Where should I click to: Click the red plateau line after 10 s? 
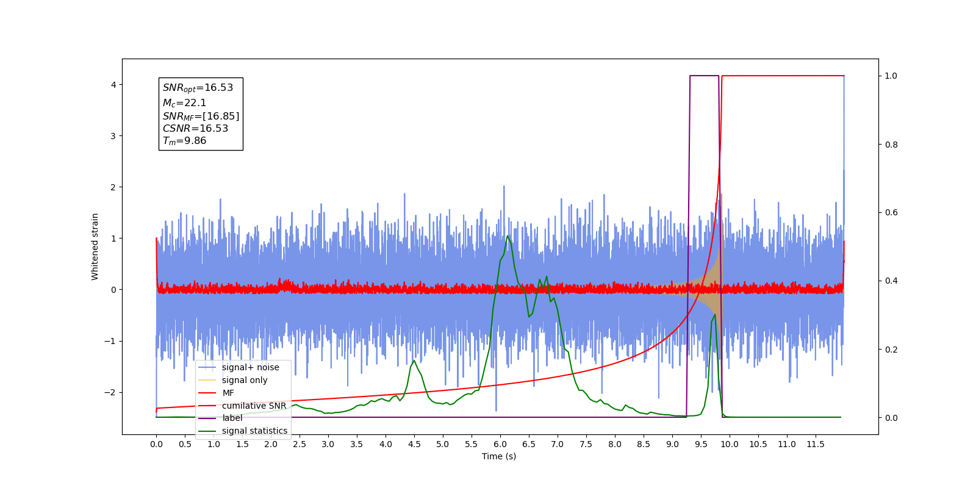coord(783,76)
